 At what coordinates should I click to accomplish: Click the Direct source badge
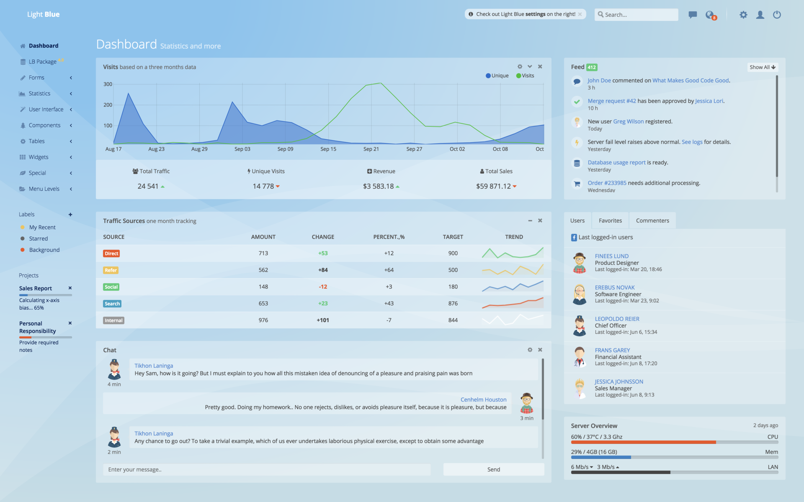tap(111, 254)
